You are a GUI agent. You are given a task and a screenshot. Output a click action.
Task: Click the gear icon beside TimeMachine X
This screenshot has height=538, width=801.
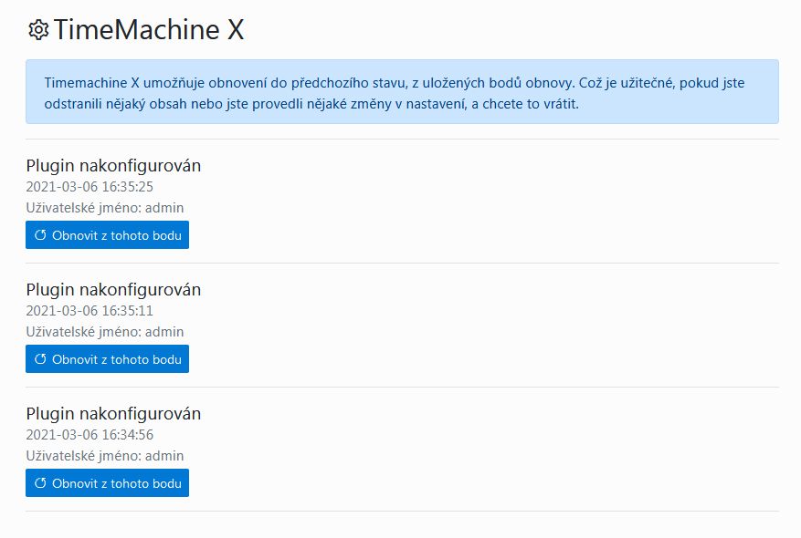click(37, 30)
